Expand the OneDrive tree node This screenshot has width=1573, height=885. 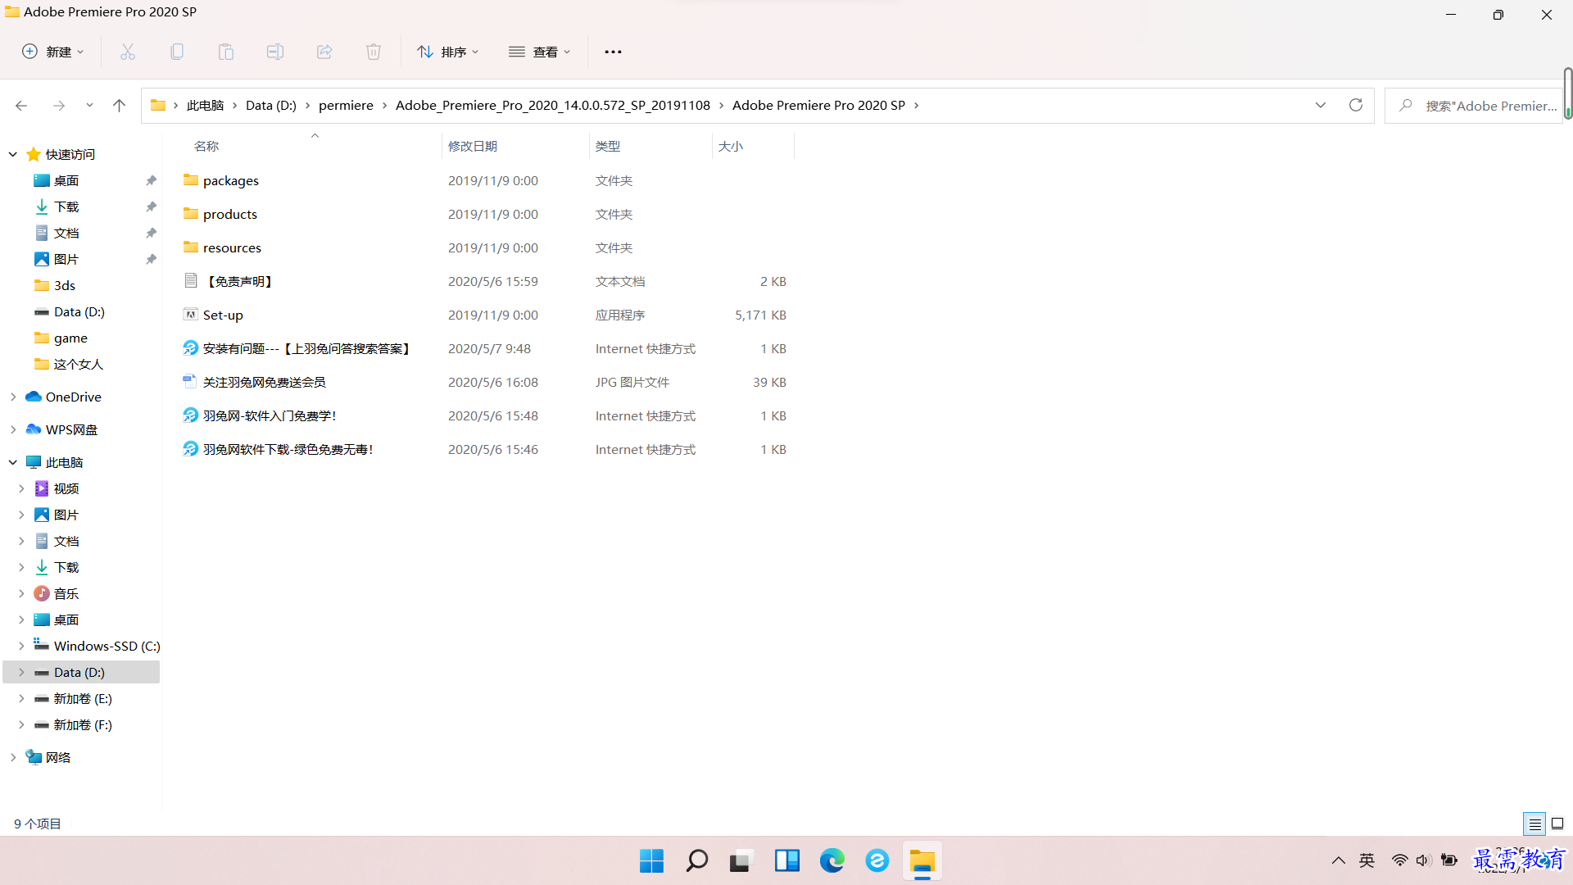(x=13, y=397)
